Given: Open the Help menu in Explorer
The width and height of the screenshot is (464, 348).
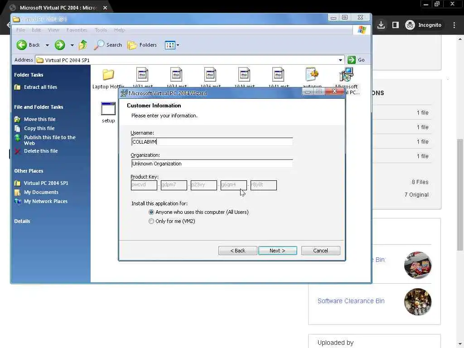Looking at the screenshot, I should click(x=119, y=30).
